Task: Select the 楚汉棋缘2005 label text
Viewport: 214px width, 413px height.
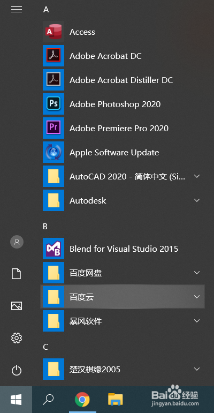Action: (x=95, y=370)
